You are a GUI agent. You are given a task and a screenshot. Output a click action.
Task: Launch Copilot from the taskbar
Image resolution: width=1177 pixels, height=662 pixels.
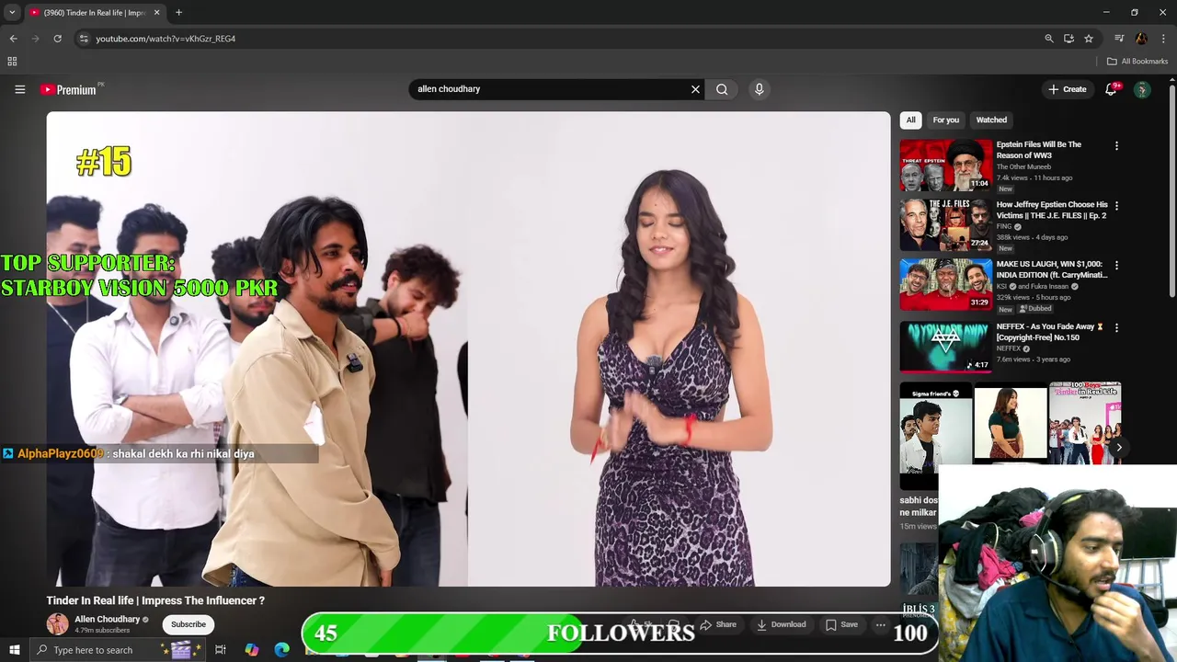tap(252, 650)
